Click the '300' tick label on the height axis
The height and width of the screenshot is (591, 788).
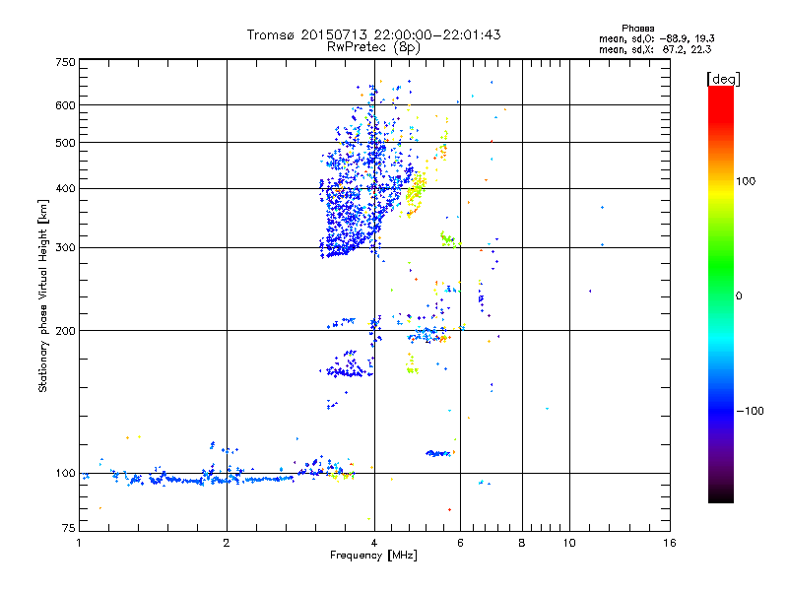point(65,247)
